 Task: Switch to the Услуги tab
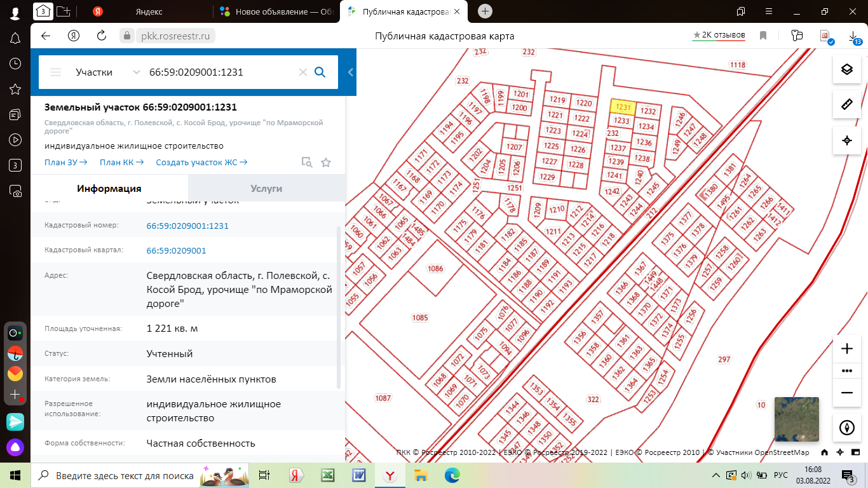point(266,189)
